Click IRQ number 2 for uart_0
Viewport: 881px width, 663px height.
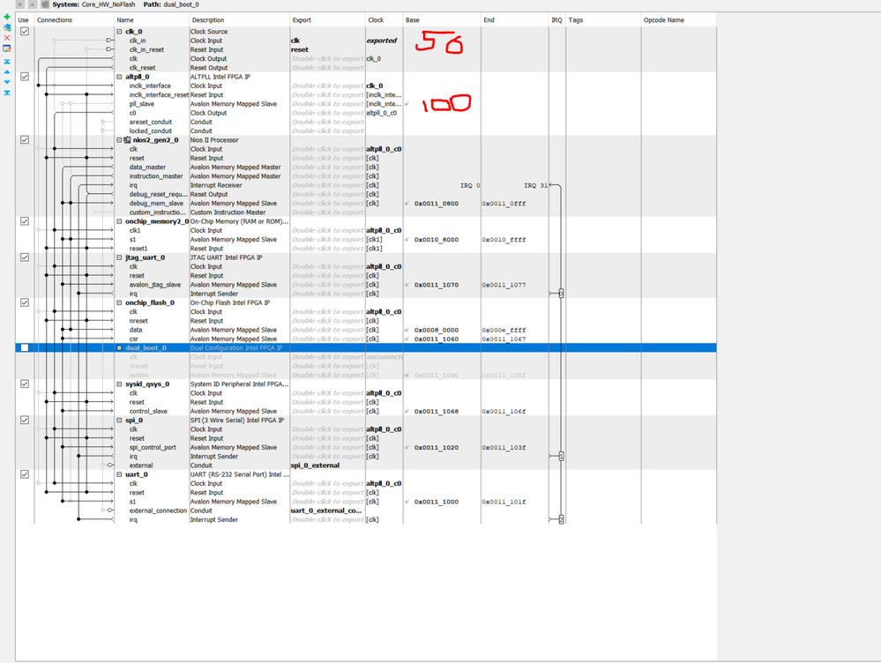click(561, 519)
